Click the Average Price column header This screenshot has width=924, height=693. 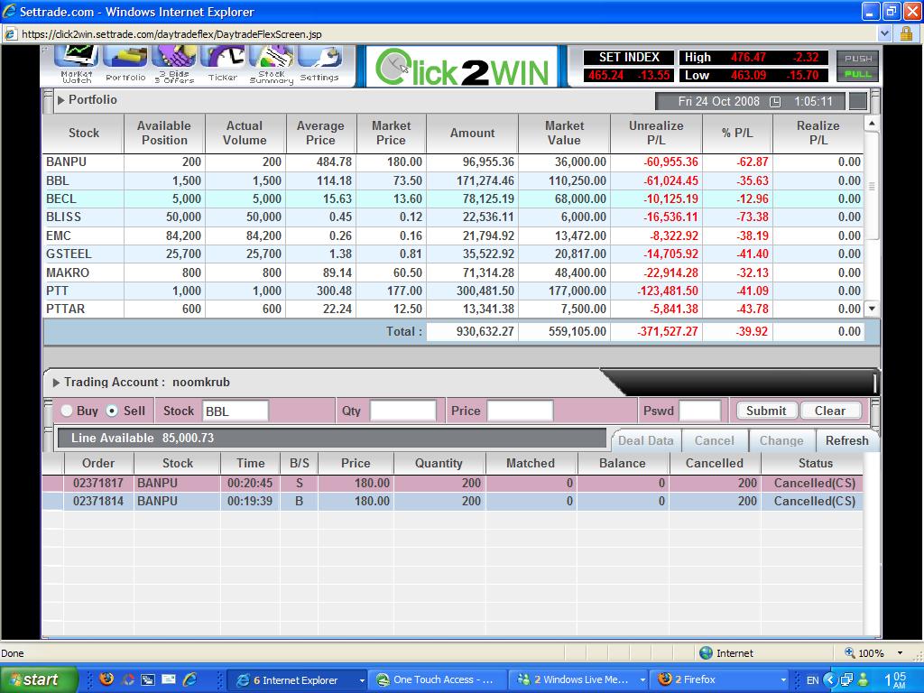320,134
